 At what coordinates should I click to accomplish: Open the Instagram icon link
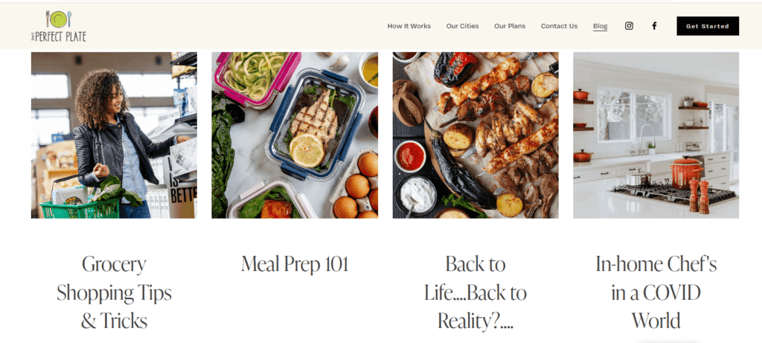(629, 26)
